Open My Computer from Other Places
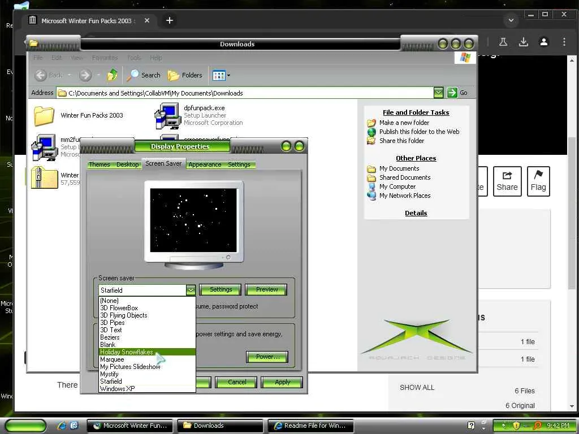Viewport: 579px width, 434px height. pyautogui.click(x=397, y=186)
